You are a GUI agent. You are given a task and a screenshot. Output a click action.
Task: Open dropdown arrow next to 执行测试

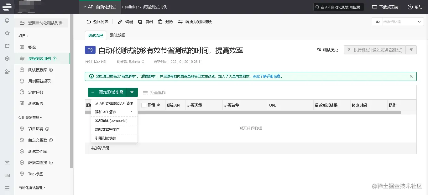click(411, 50)
